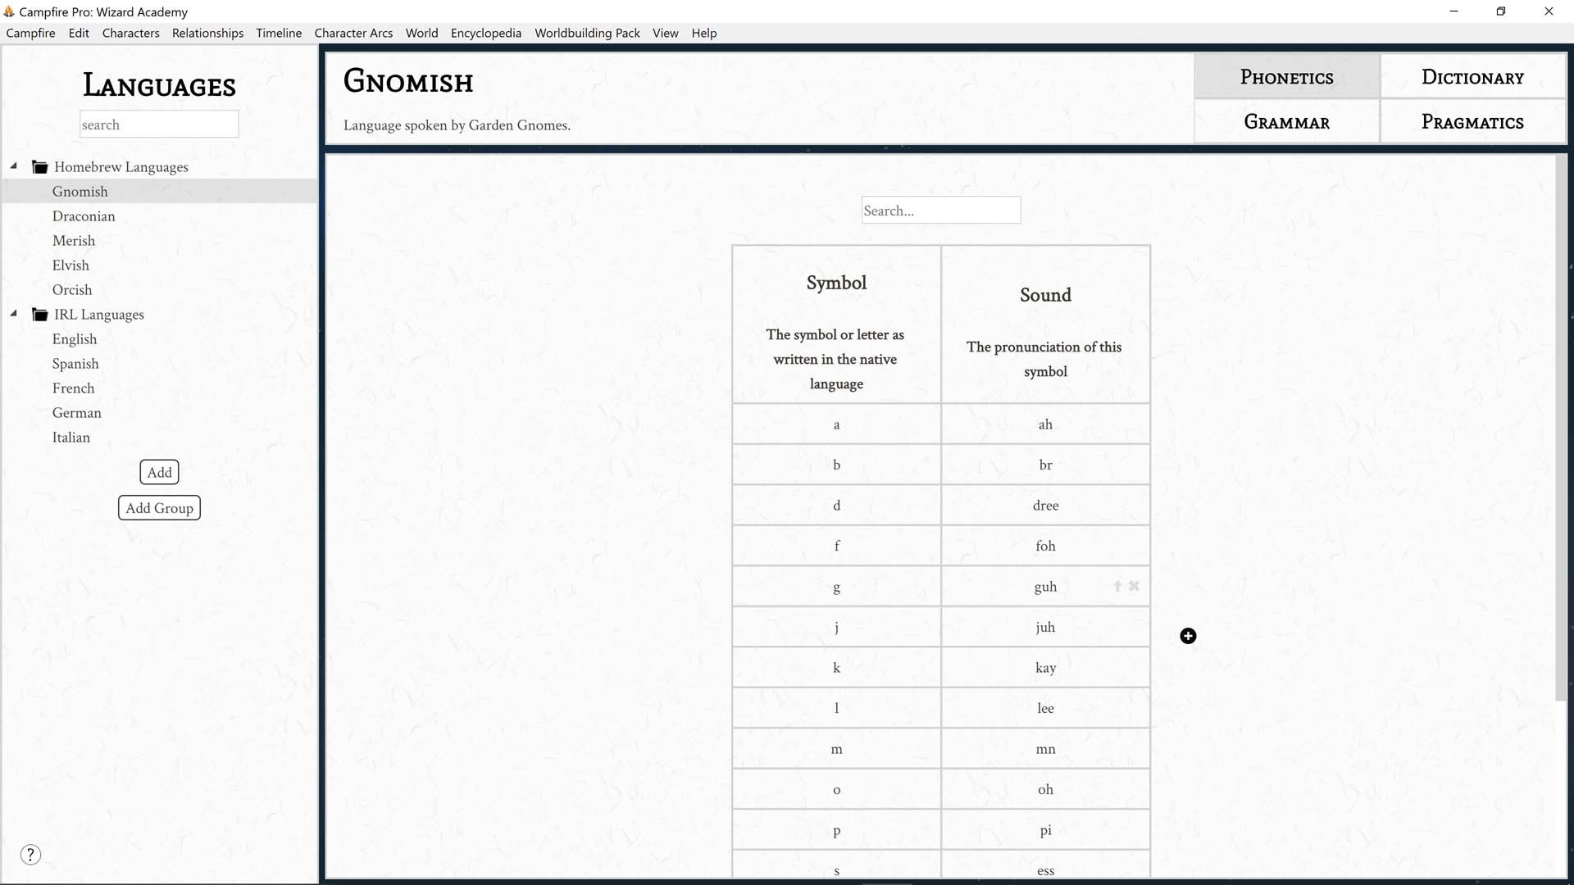Open the Character Arcs menu

pyautogui.click(x=353, y=33)
